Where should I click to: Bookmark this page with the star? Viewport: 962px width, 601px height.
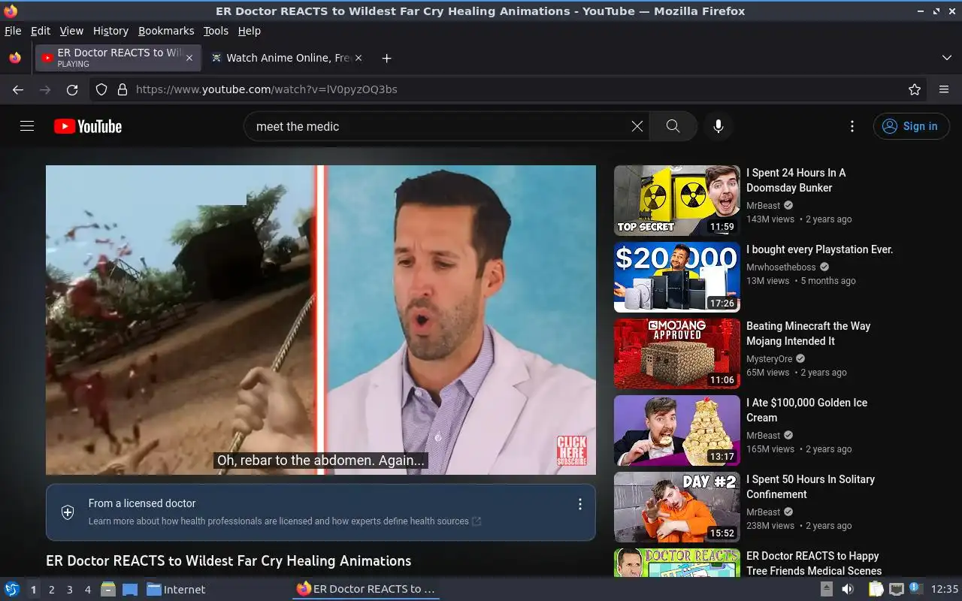click(x=915, y=89)
